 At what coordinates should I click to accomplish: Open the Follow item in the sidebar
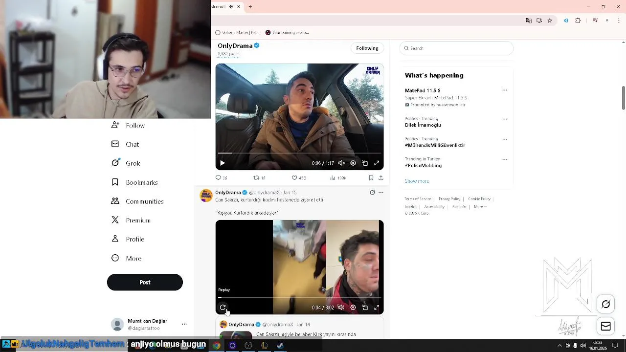click(x=128, y=126)
